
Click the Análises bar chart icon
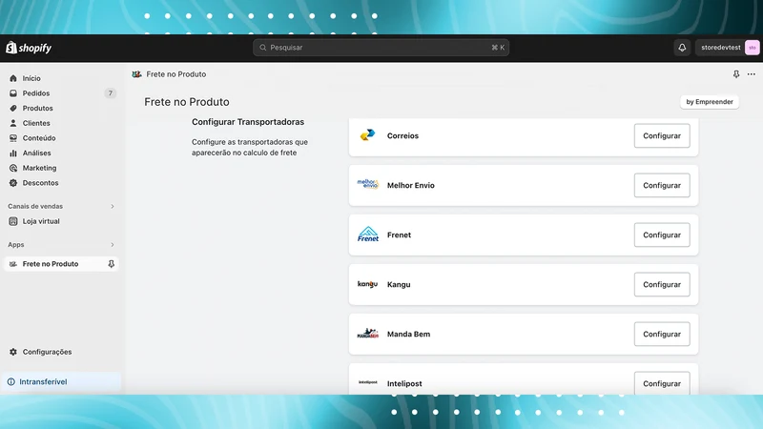(x=13, y=153)
